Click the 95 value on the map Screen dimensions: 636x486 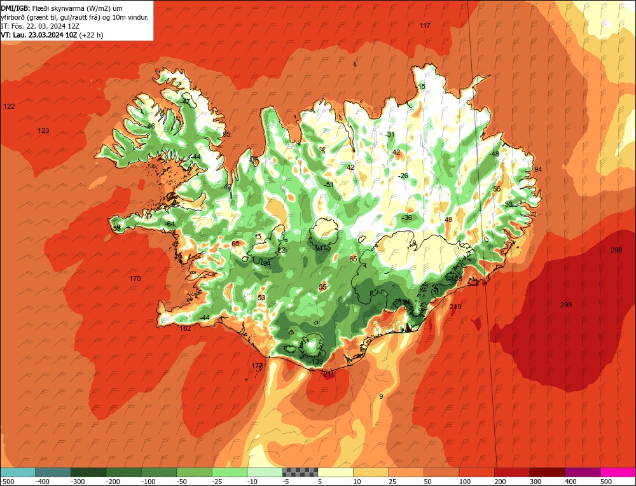coord(226,134)
